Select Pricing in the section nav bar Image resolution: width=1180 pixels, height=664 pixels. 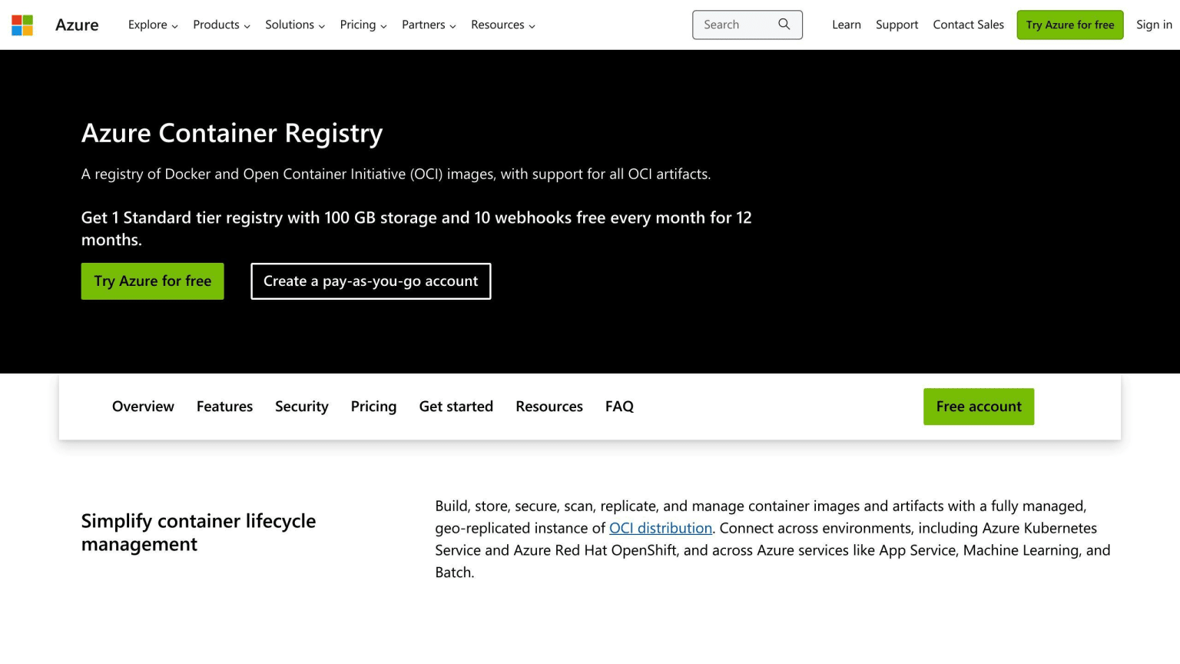[x=373, y=407]
